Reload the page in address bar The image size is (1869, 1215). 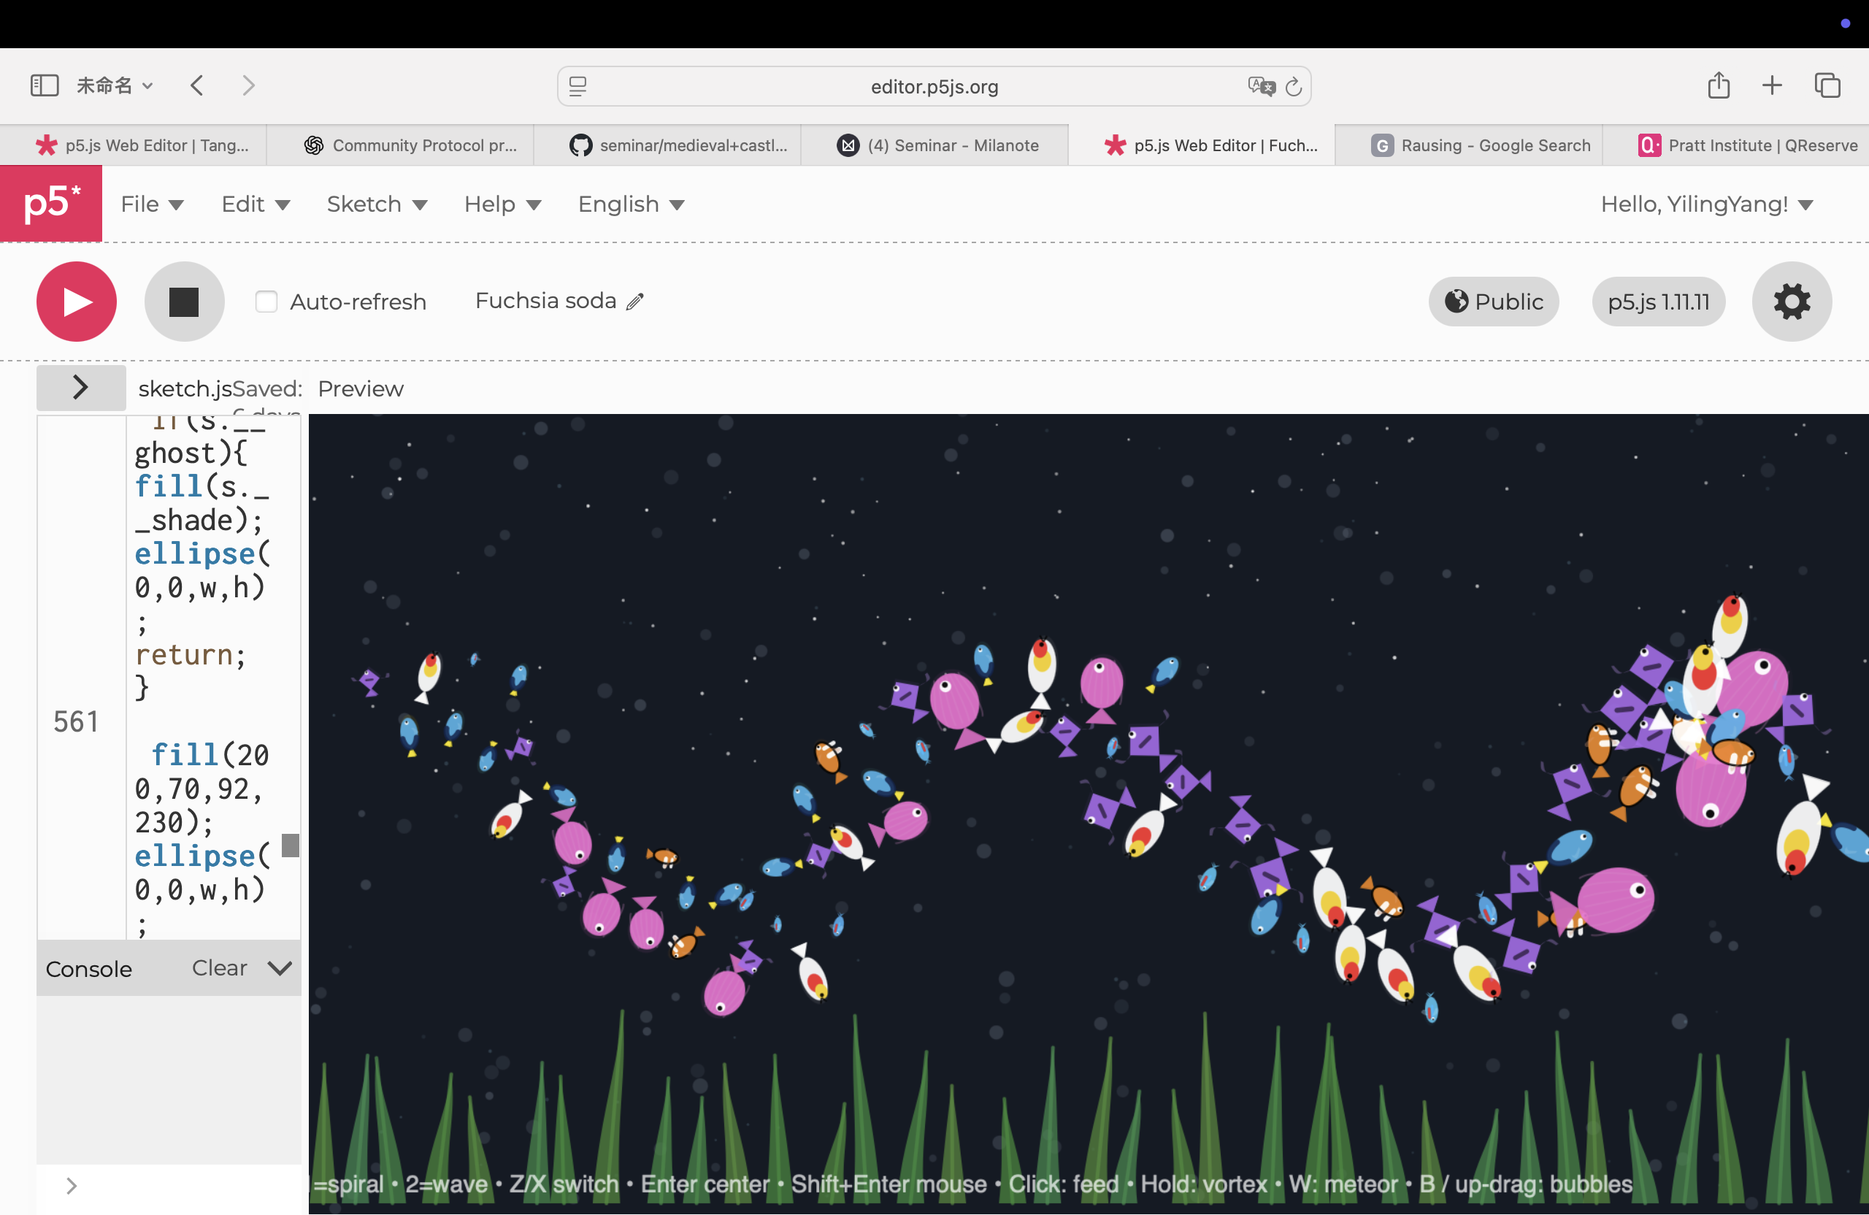point(1294,86)
